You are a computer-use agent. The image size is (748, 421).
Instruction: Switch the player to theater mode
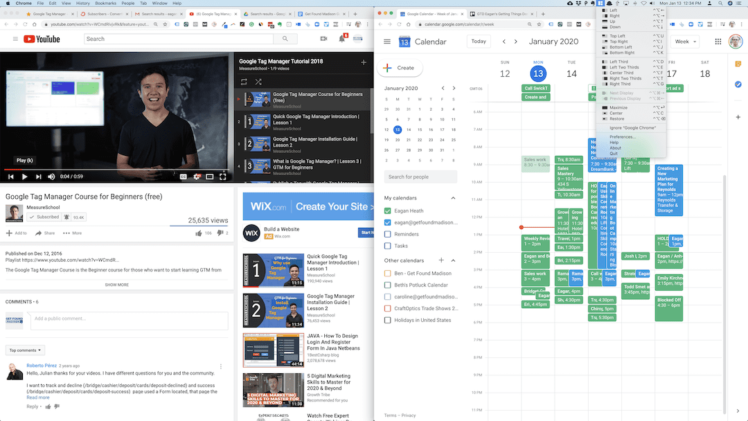[209, 177]
